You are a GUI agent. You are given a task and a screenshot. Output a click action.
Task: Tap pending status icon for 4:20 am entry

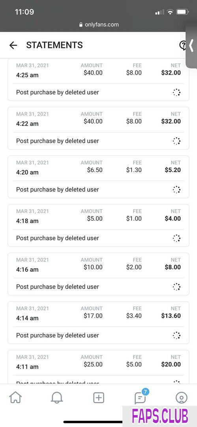click(176, 189)
